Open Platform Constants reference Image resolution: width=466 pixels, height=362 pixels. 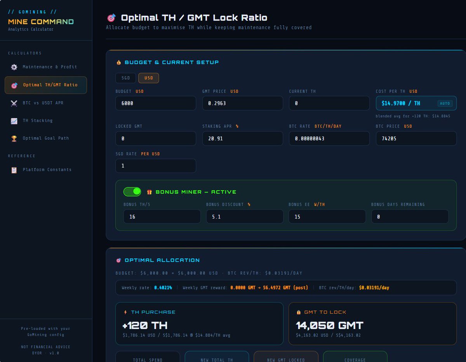pyautogui.click(x=46, y=170)
